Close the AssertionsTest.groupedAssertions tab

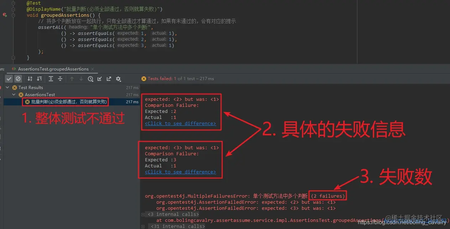pos(93,69)
